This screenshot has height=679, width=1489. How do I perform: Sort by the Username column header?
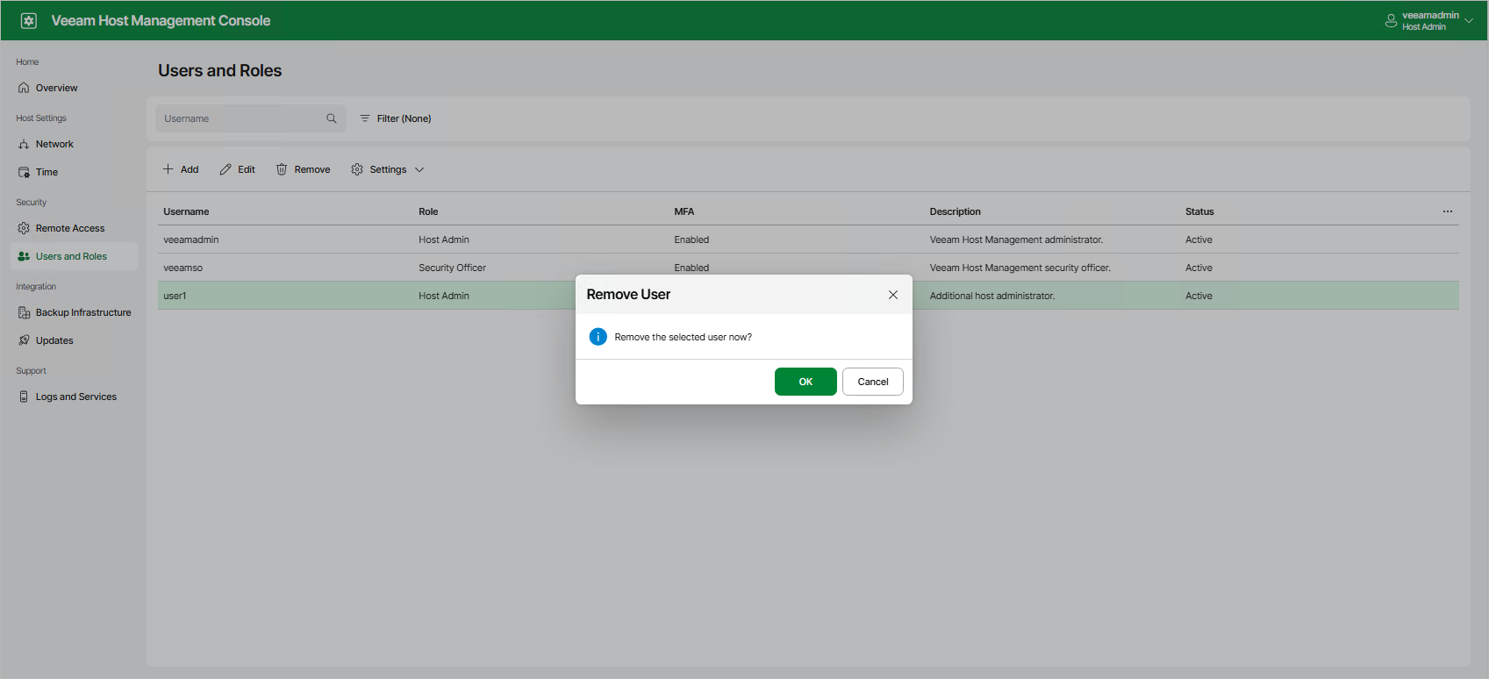(x=186, y=211)
